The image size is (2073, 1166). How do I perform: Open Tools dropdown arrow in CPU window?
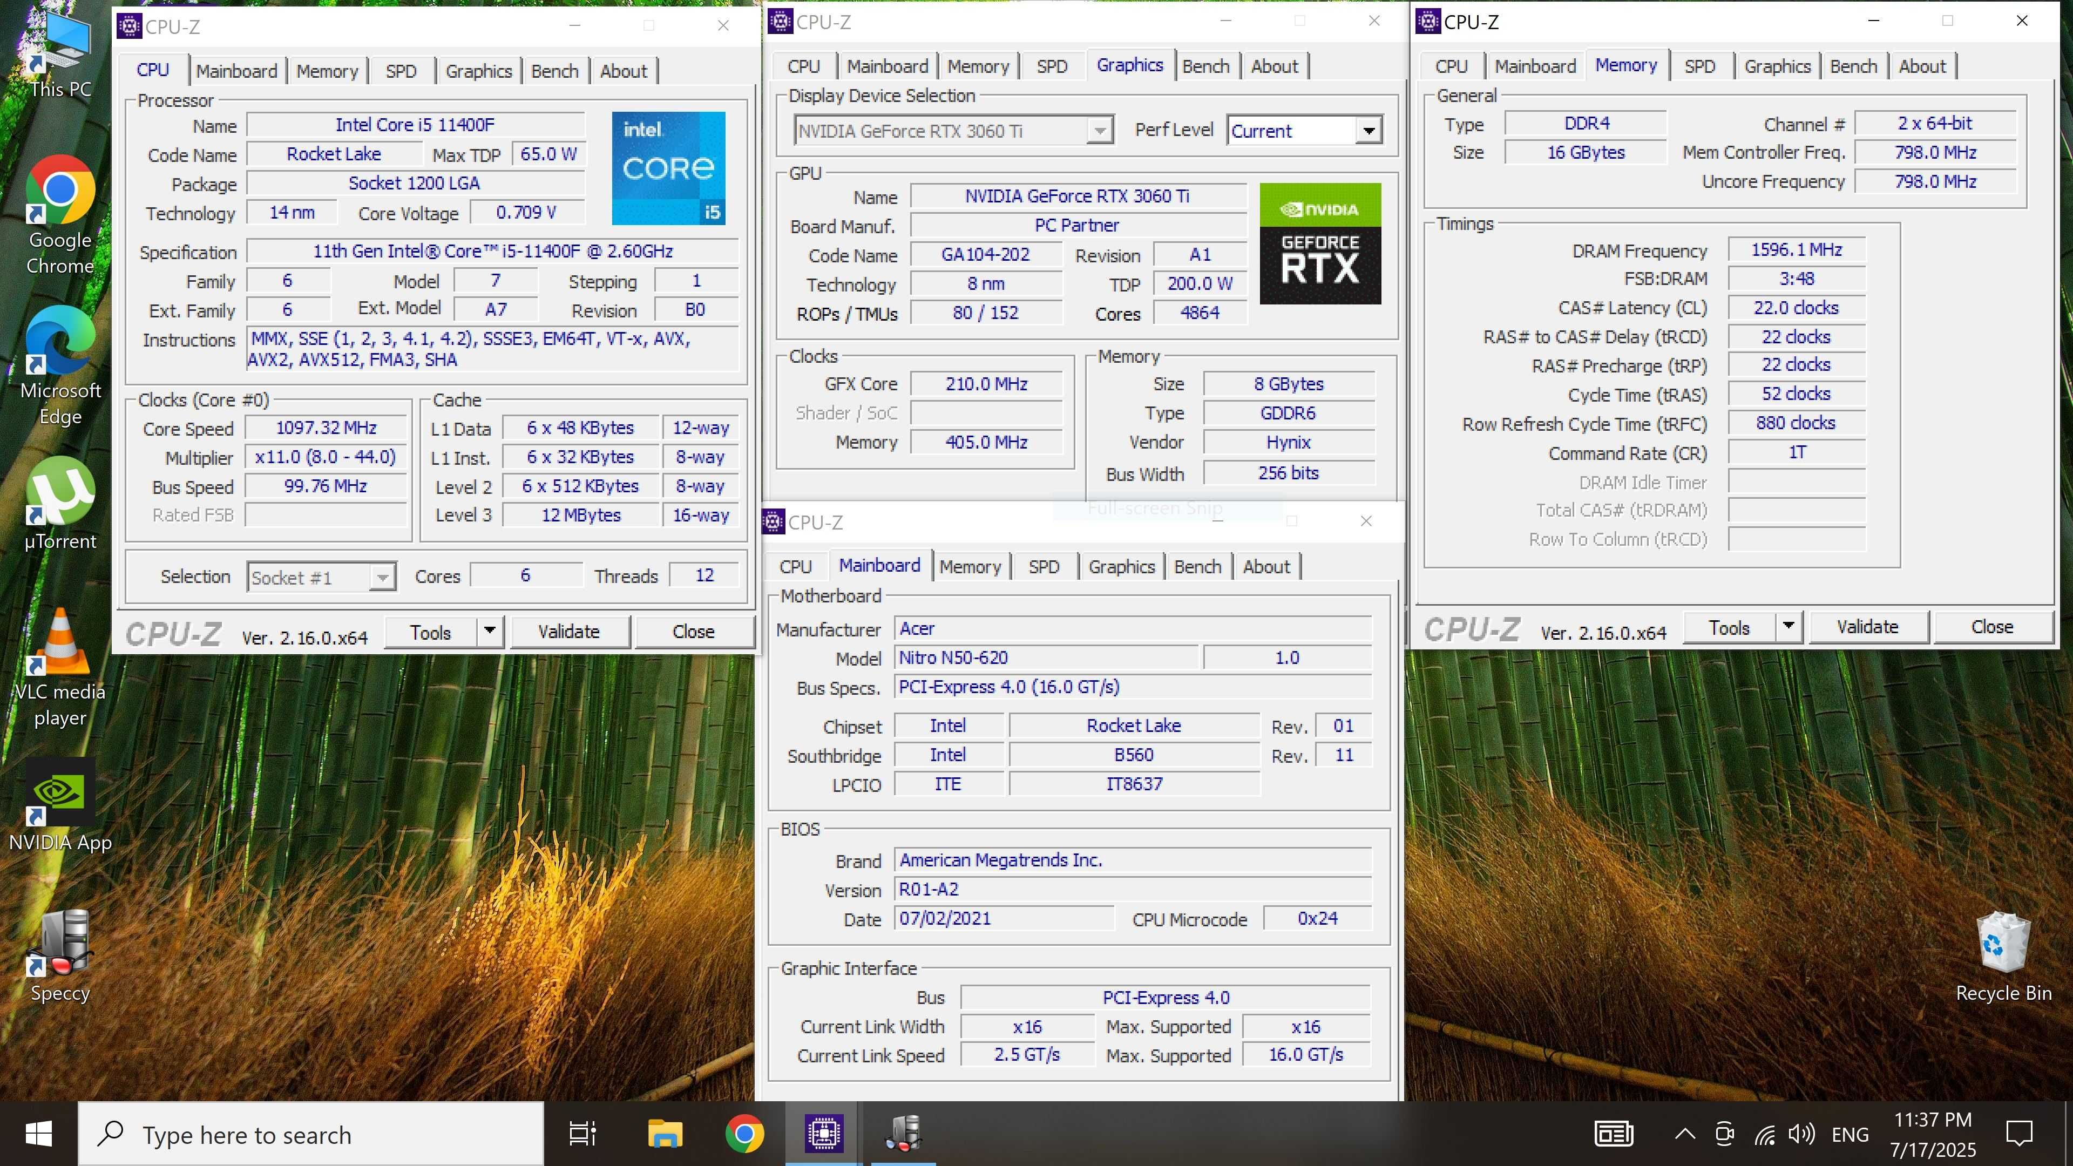tap(489, 631)
